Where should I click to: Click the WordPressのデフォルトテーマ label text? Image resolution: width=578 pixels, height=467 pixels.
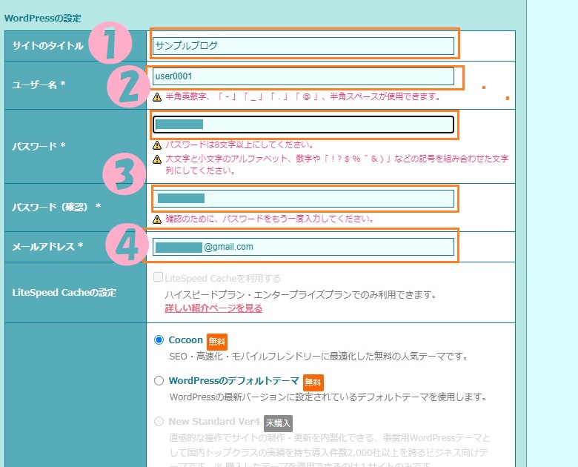tap(233, 381)
